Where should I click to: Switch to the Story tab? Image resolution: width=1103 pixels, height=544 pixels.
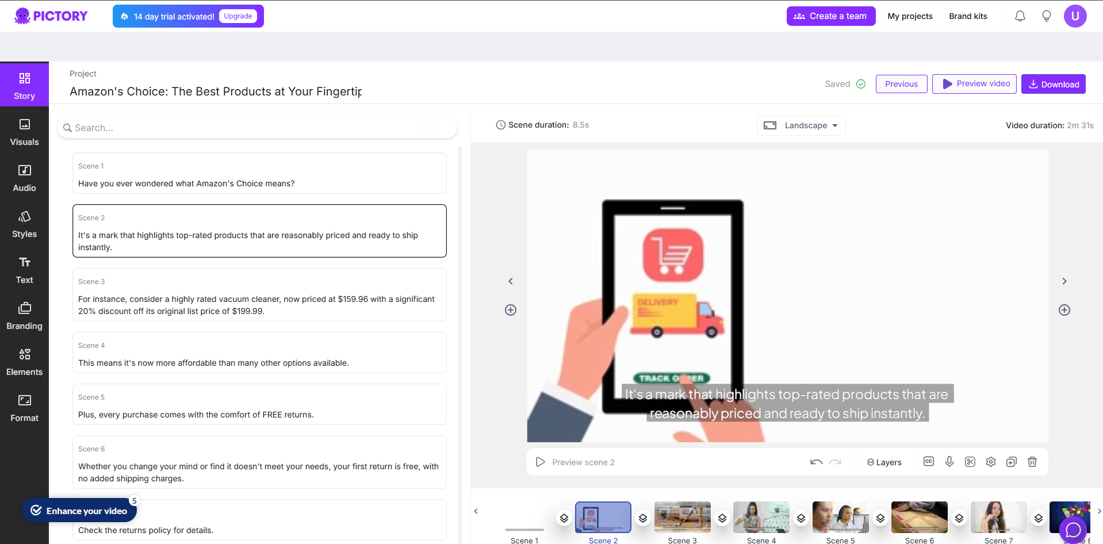click(x=24, y=85)
